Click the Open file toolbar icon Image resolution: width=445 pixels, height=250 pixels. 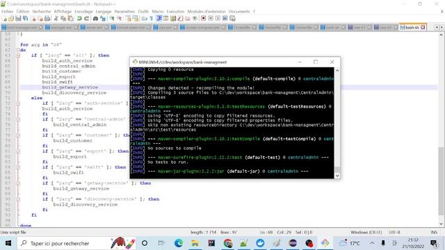11,19
